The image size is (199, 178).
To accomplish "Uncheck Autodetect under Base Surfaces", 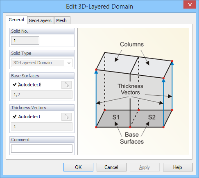I will click(14, 85).
